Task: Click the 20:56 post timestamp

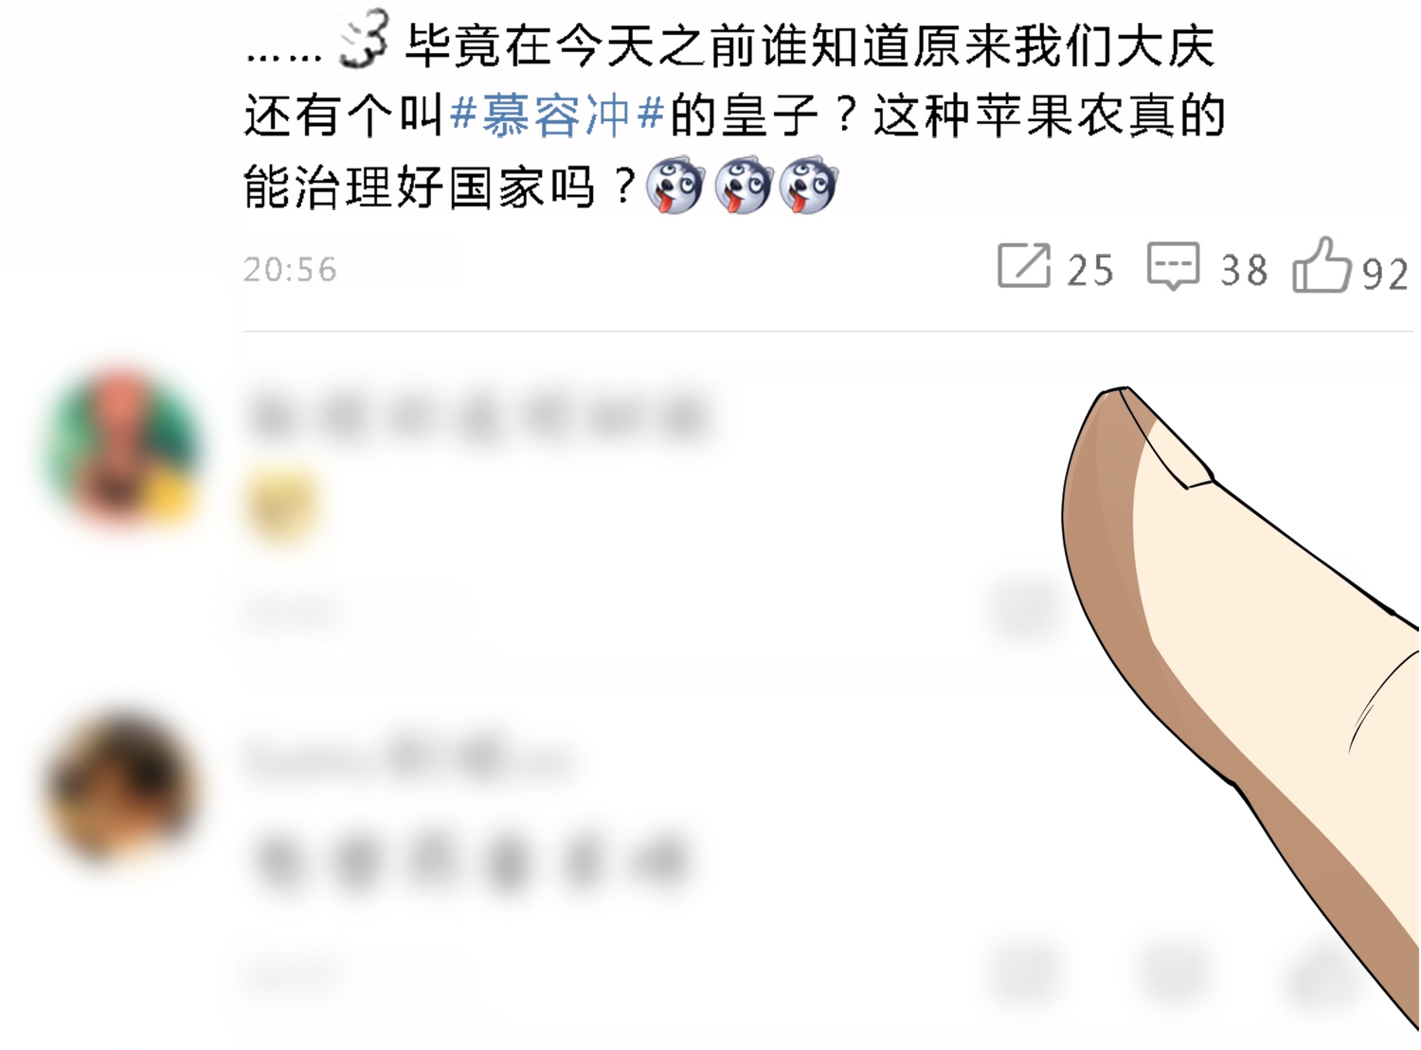Action: pos(290,270)
